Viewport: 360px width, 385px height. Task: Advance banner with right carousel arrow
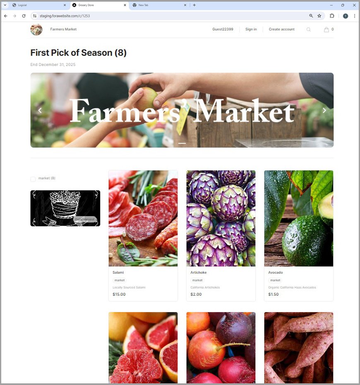pyautogui.click(x=324, y=111)
